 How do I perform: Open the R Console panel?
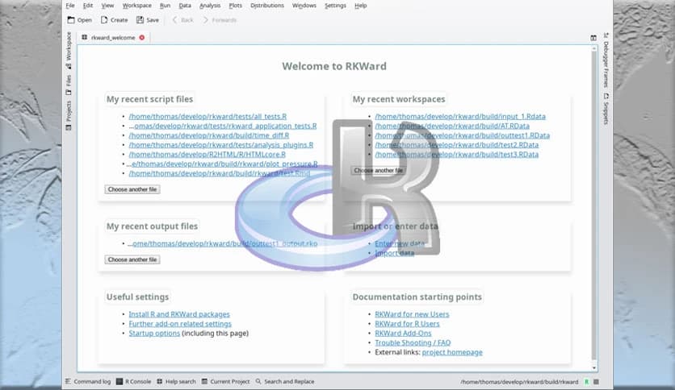pos(134,381)
